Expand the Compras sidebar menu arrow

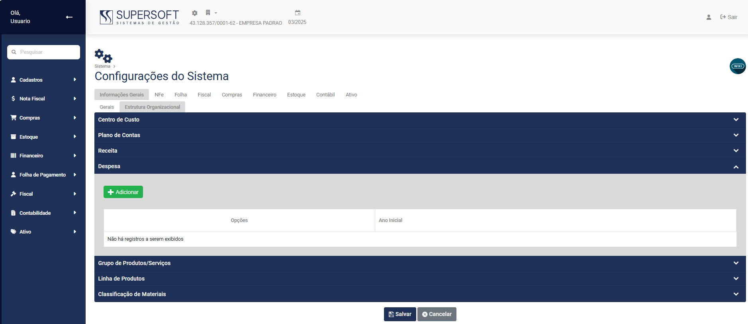click(x=75, y=118)
